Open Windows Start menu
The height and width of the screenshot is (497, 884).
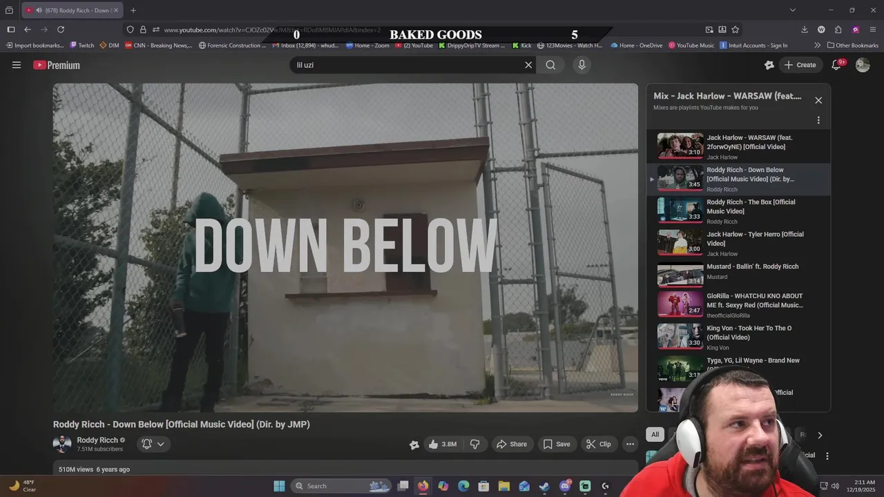tap(279, 486)
